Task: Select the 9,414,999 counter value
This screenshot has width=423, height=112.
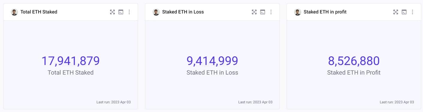Action: coord(212,61)
